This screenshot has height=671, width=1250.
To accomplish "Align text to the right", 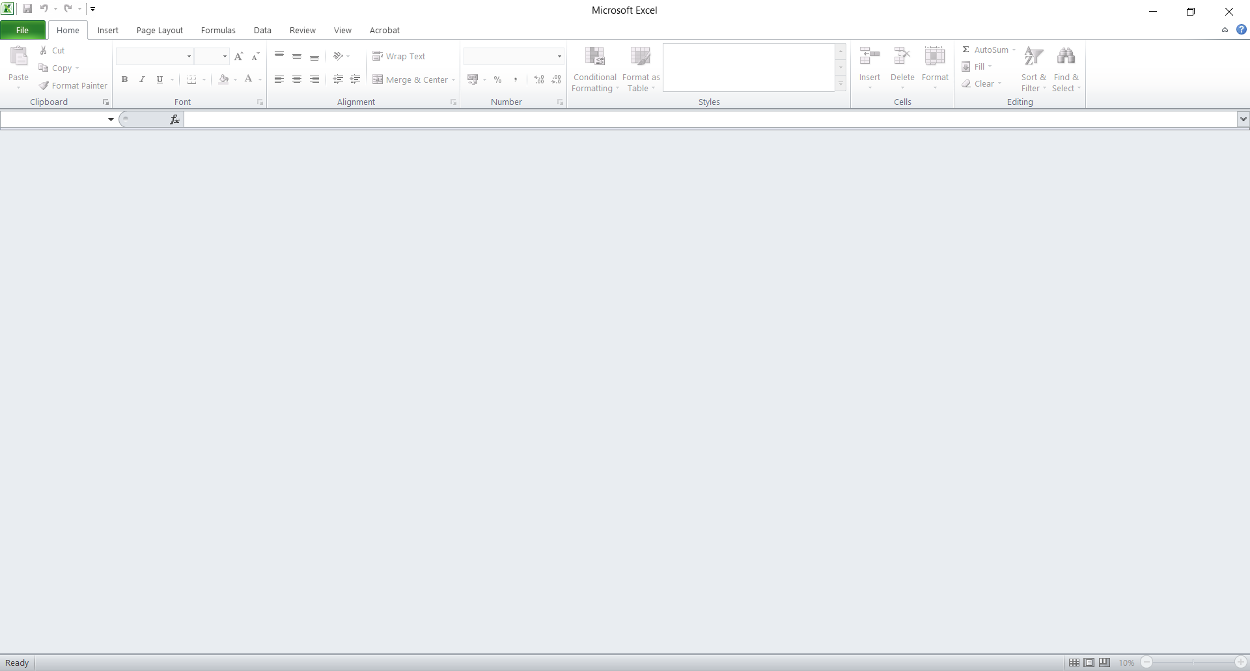I will point(314,79).
